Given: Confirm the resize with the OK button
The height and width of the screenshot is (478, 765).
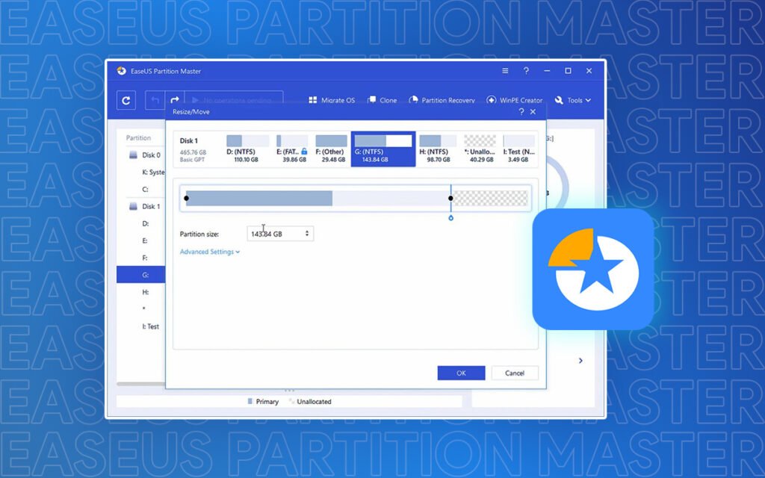Looking at the screenshot, I should [461, 373].
